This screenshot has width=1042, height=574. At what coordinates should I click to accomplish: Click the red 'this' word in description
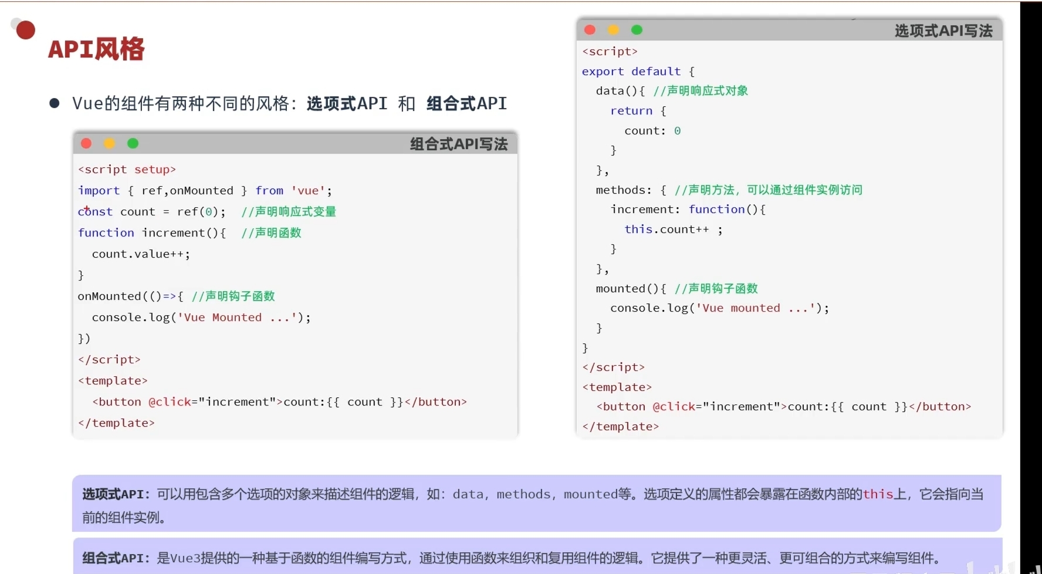coord(878,494)
